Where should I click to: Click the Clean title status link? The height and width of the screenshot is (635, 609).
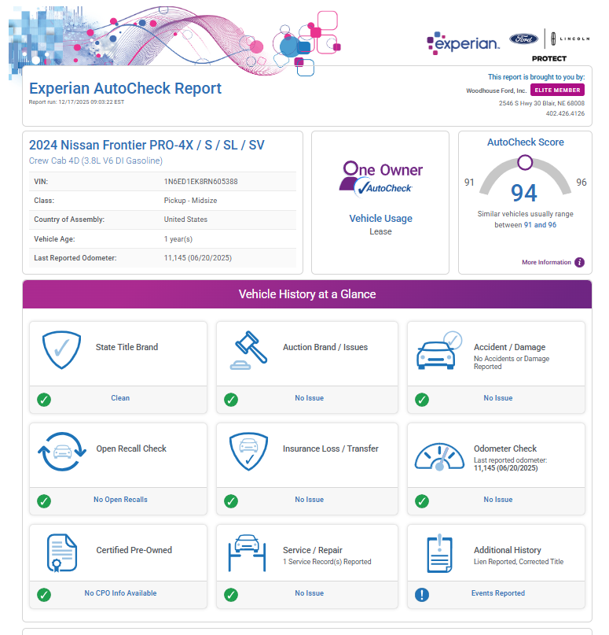(120, 398)
